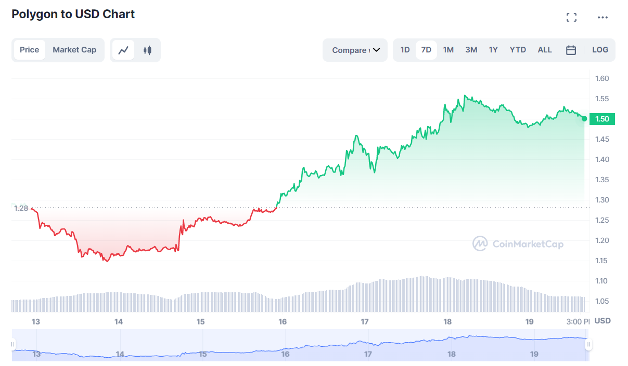Select the Price view toggle
The width and height of the screenshot is (628, 366).
[30, 50]
